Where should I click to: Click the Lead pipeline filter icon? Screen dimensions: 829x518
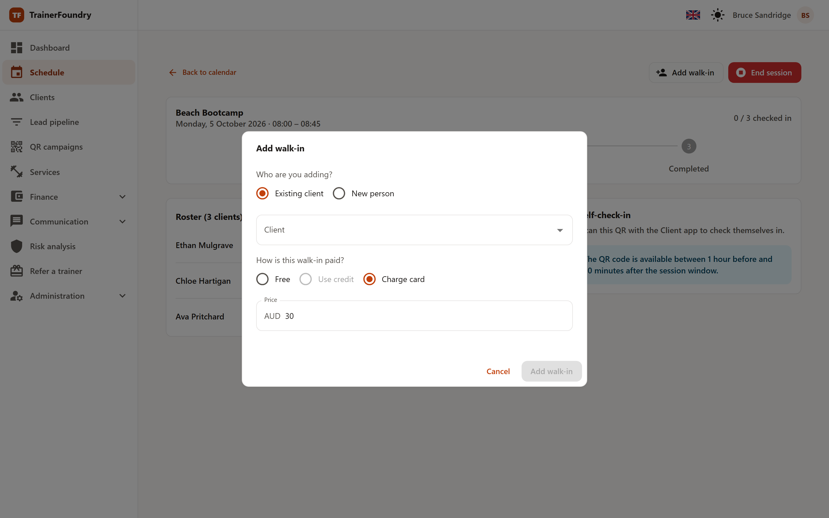coord(16,122)
